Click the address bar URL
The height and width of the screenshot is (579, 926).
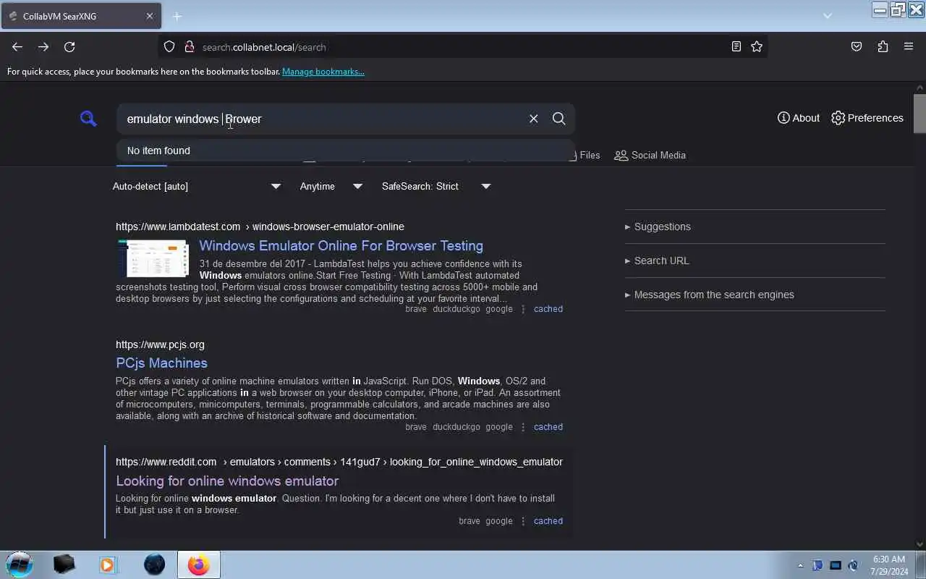pos(264,47)
